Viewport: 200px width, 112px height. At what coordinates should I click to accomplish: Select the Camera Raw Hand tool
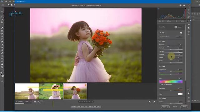(x=188, y=93)
